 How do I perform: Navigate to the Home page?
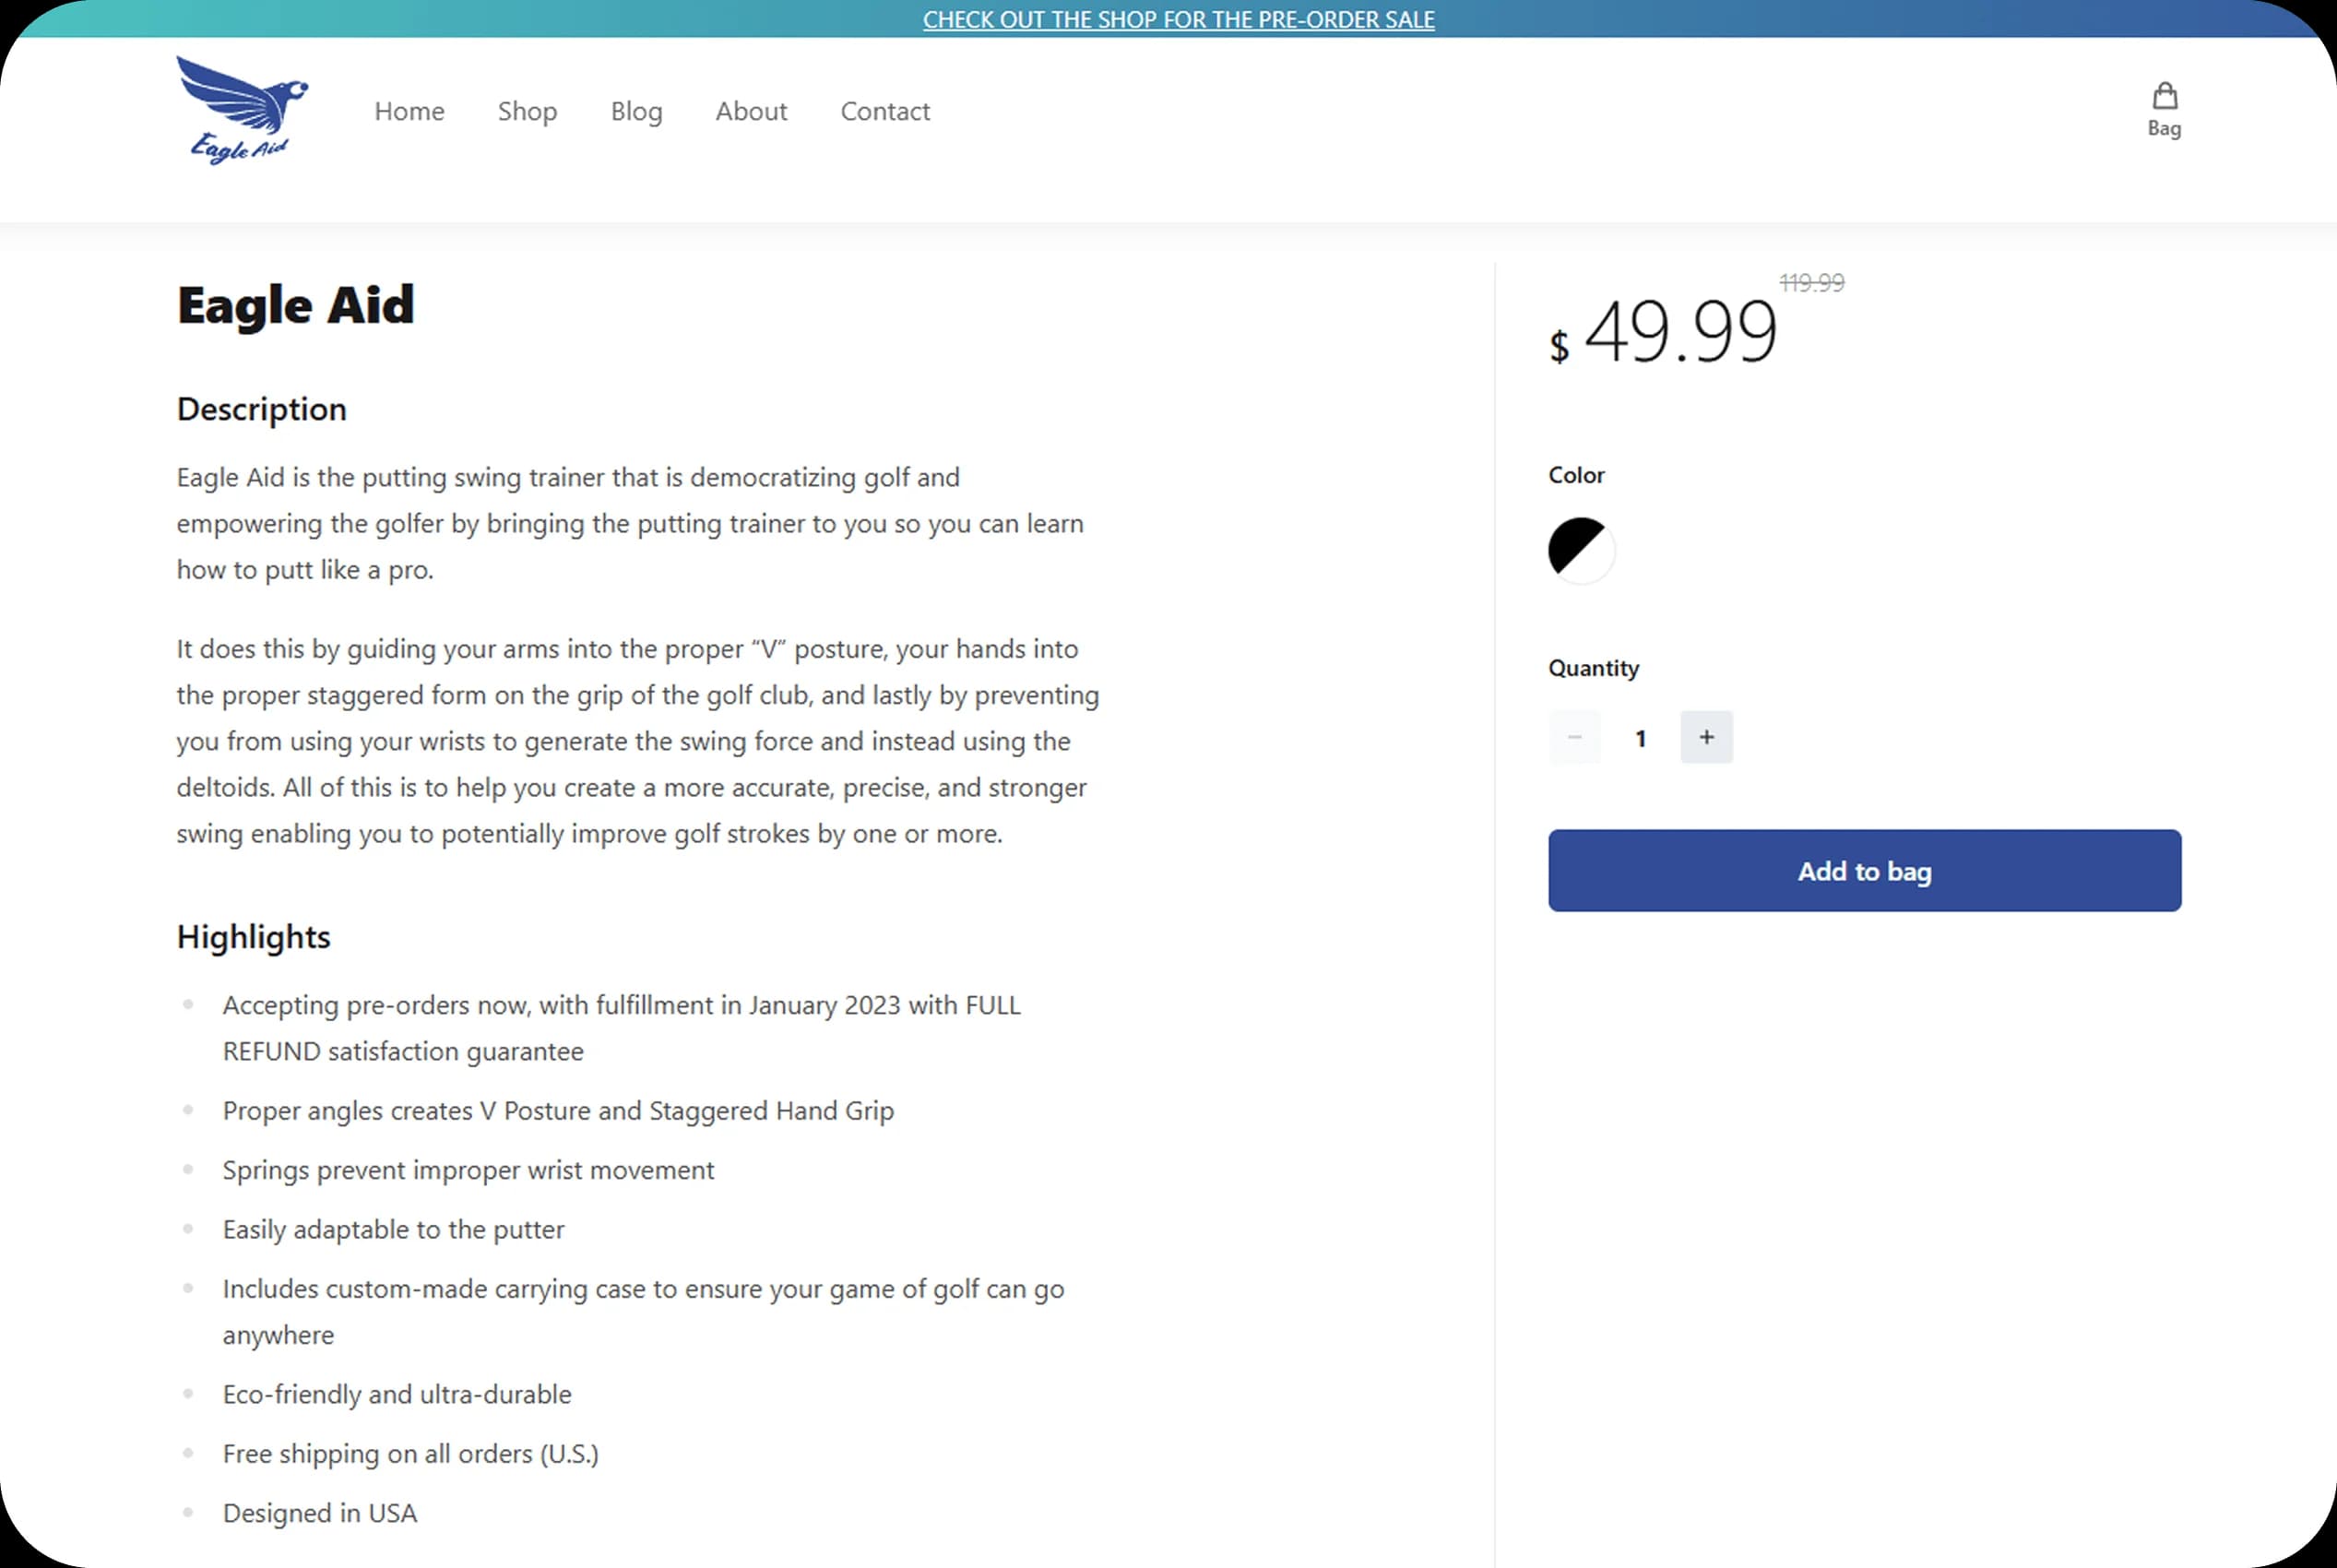[x=409, y=111]
